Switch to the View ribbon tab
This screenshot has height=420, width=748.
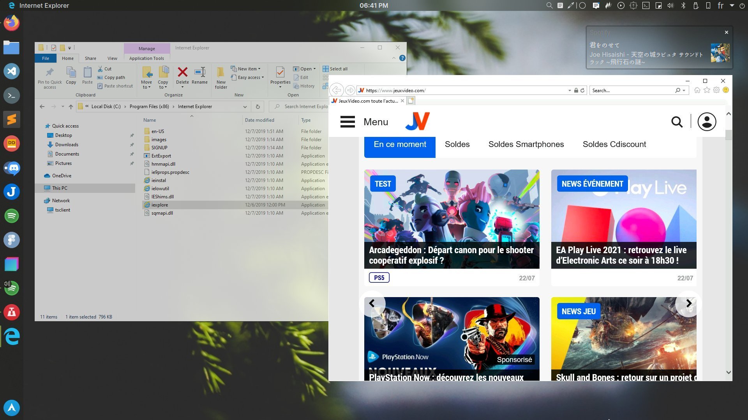(112, 58)
